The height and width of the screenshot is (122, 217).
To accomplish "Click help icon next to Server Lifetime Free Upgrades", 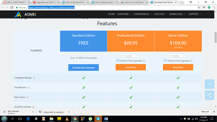I will pyautogui.click(x=192, y=61).
